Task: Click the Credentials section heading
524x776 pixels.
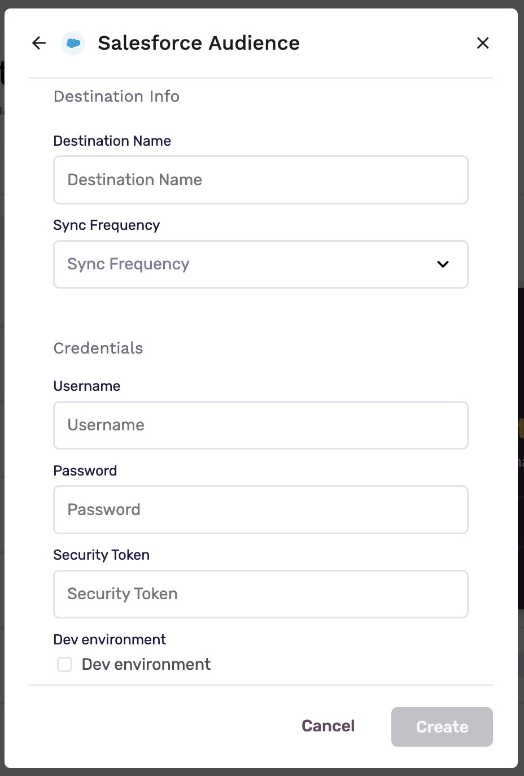Action: 98,348
